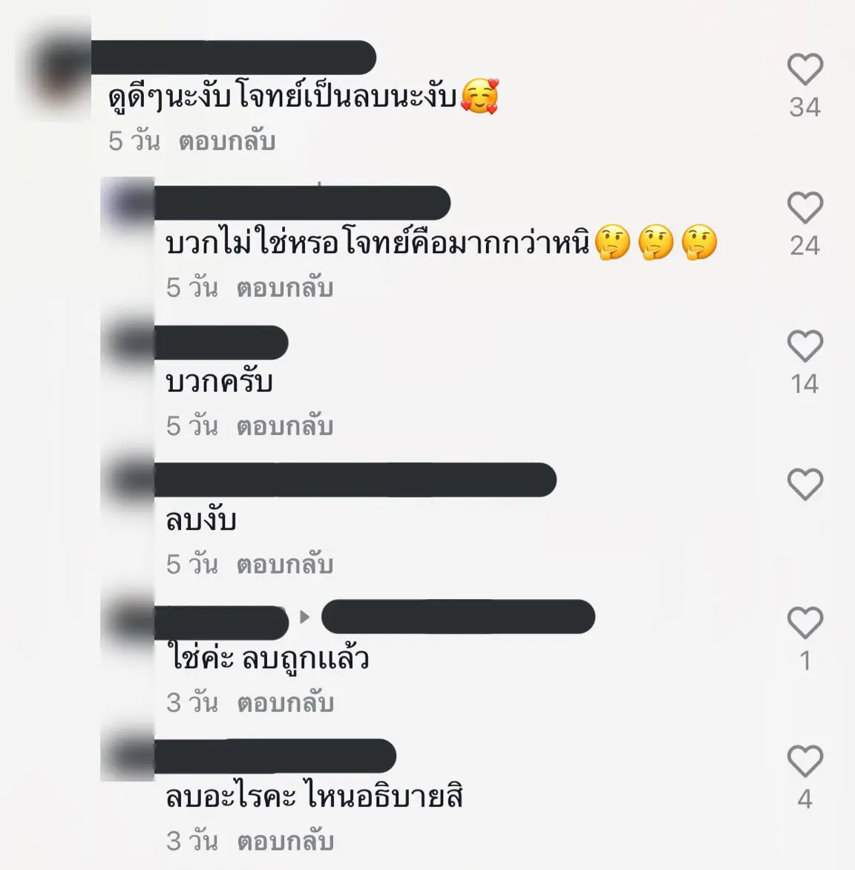The width and height of the screenshot is (855, 870).
Task: Reply to 'ลบอะไรคะ ไหนอธิบายสิ' comment
Action: (285, 840)
